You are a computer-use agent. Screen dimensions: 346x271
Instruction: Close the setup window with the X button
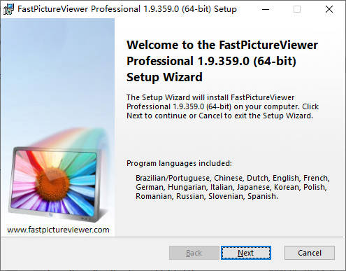329,9
